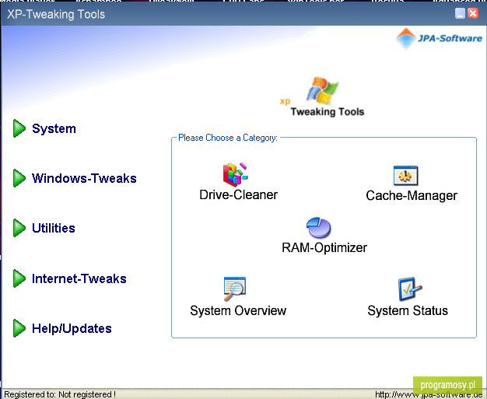The image size is (487, 399).
Task: Click the 'Registered to: Not registered' status text
Action: tap(60, 394)
